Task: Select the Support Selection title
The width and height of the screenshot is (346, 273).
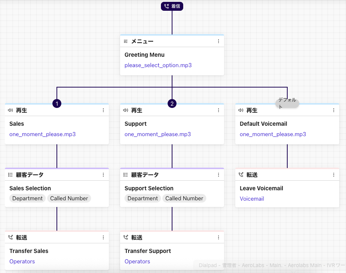Action: (x=149, y=188)
